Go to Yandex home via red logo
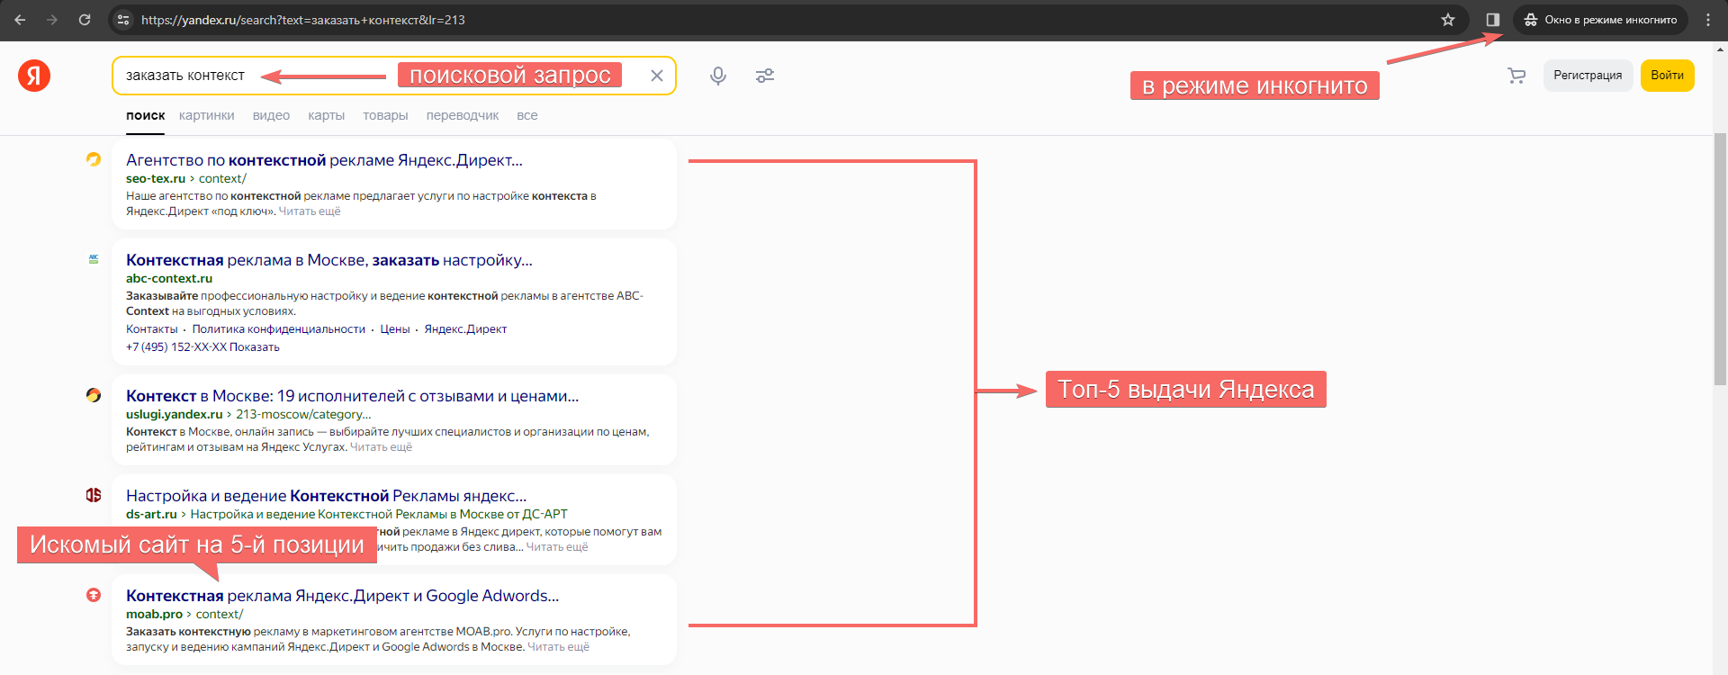This screenshot has width=1728, height=675. click(34, 76)
